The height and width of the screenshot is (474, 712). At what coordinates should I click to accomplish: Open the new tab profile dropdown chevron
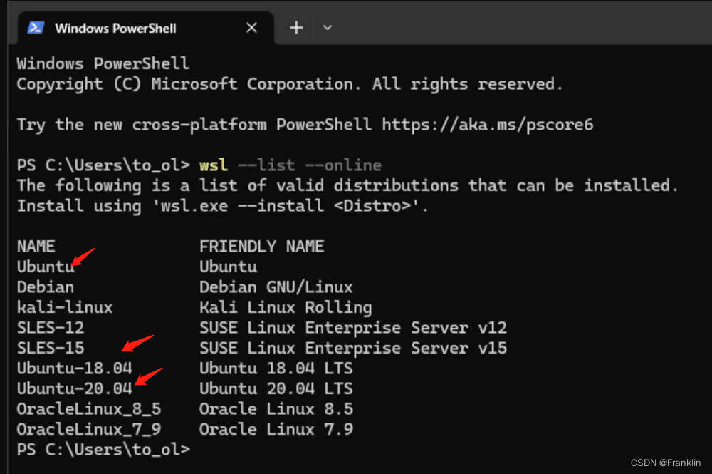327,27
